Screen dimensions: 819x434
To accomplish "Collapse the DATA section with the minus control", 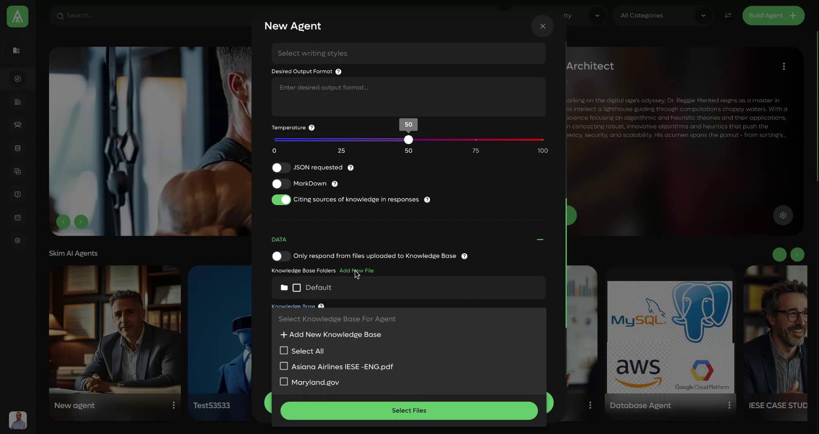I will point(540,240).
